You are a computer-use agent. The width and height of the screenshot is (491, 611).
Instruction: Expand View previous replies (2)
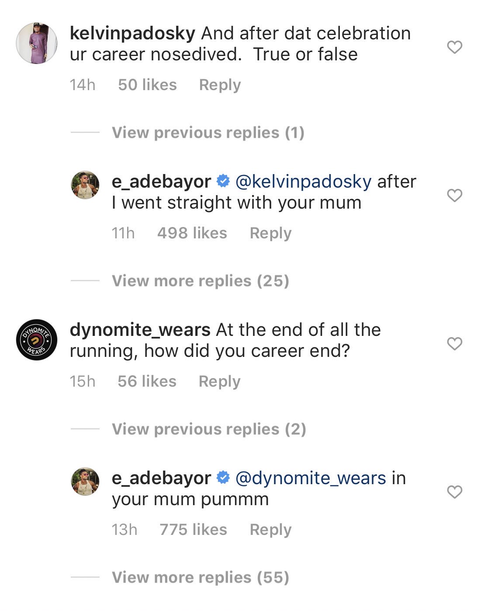[209, 429]
